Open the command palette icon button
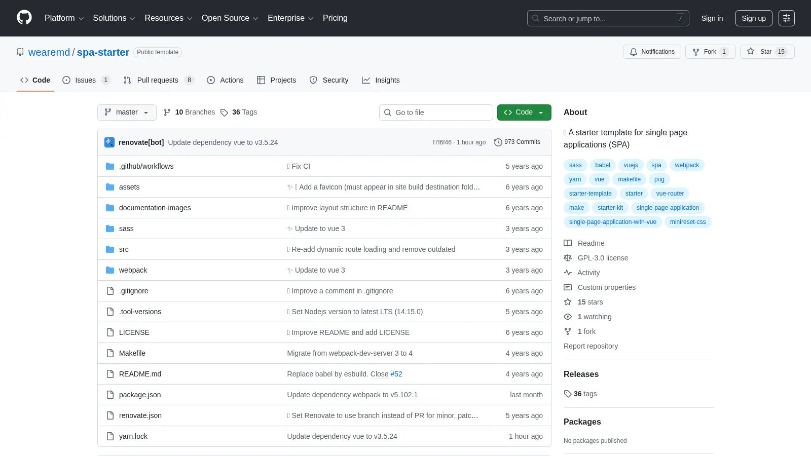 787,18
